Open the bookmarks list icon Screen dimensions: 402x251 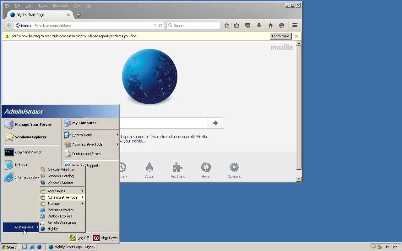(x=236, y=25)
